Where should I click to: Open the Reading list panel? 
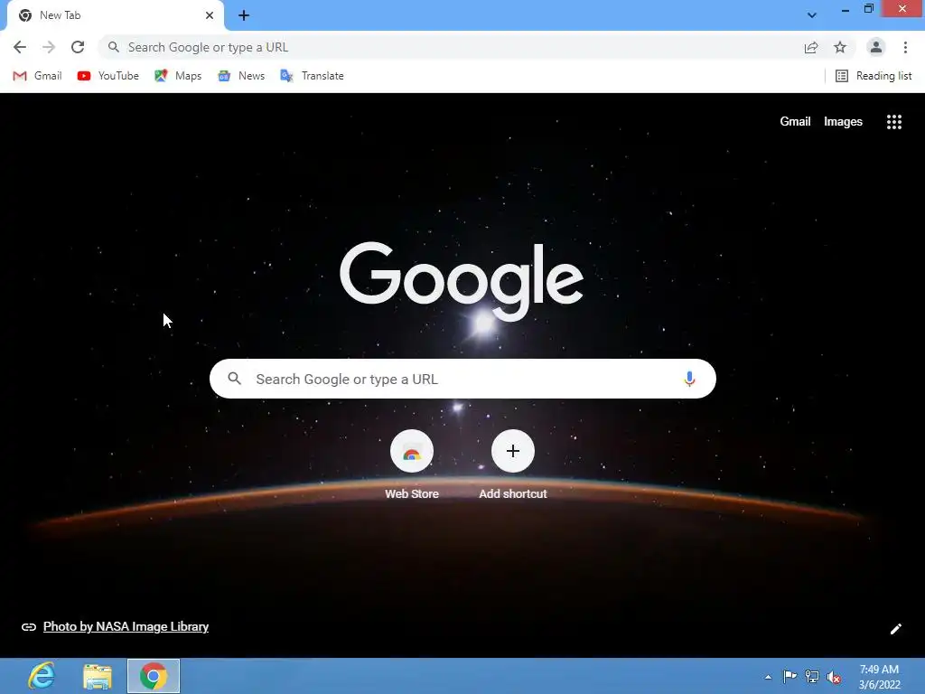coord(874,76)
